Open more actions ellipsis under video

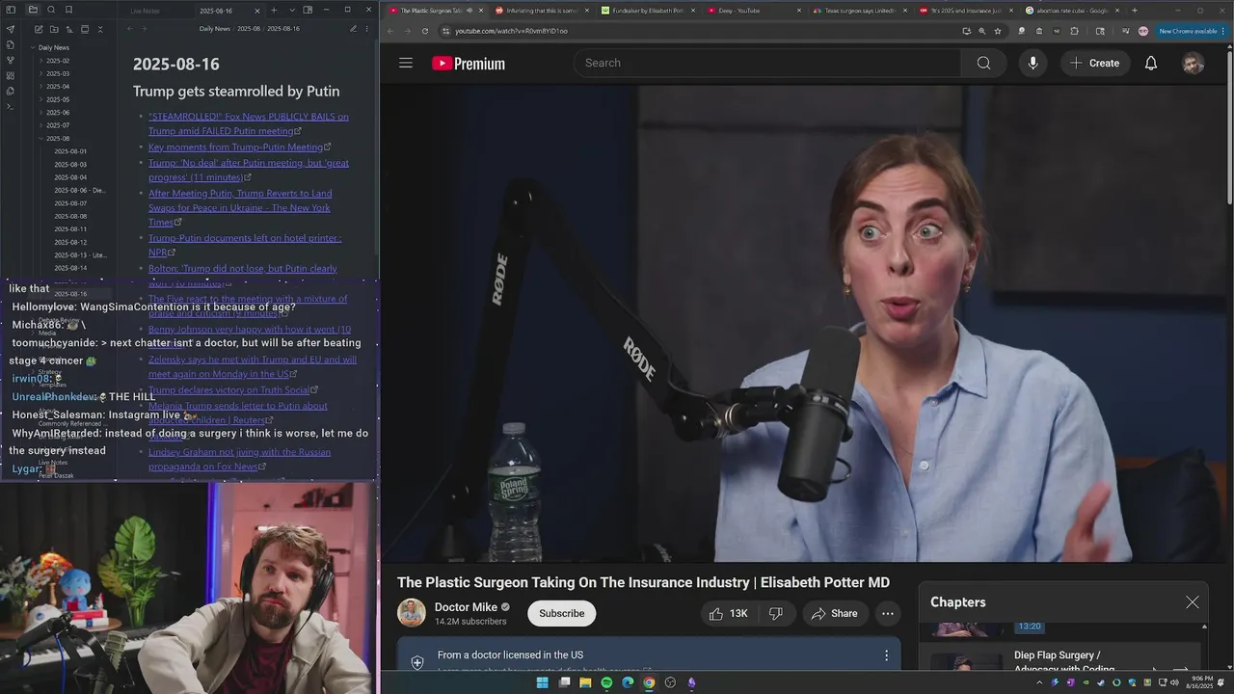point(888,613)
